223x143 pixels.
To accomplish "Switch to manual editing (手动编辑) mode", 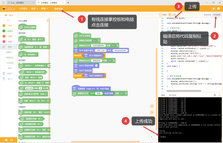I will tap(217, 15).
